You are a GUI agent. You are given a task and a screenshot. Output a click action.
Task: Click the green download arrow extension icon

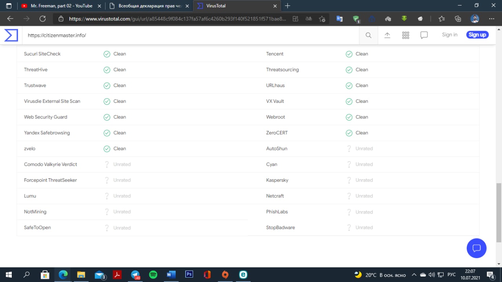tap(404, 18)
